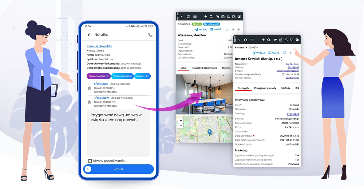Click the round arrow icon on Zapisz bar
The image size is (364, 189).
pos(88,169)
